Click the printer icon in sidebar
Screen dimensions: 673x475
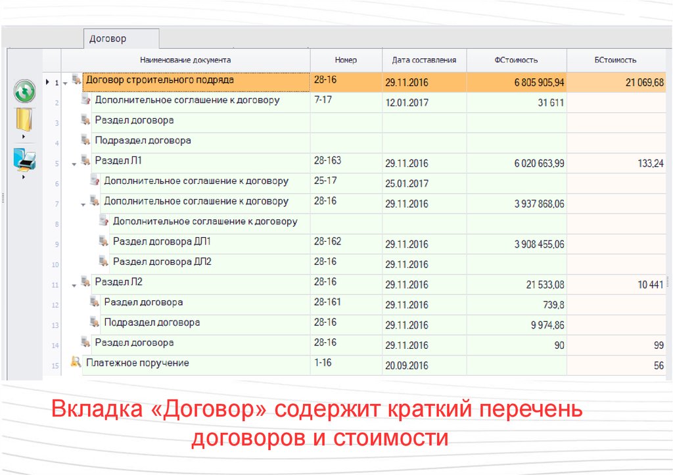pyautogui.click(x=24, y=159)
